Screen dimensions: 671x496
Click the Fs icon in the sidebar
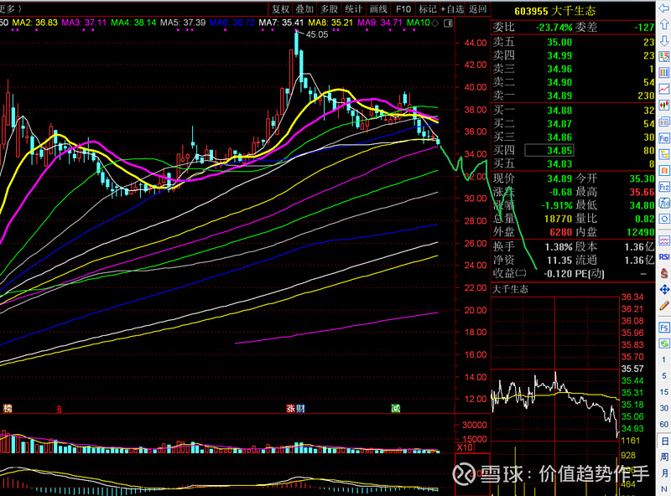[x=664, y=327]
